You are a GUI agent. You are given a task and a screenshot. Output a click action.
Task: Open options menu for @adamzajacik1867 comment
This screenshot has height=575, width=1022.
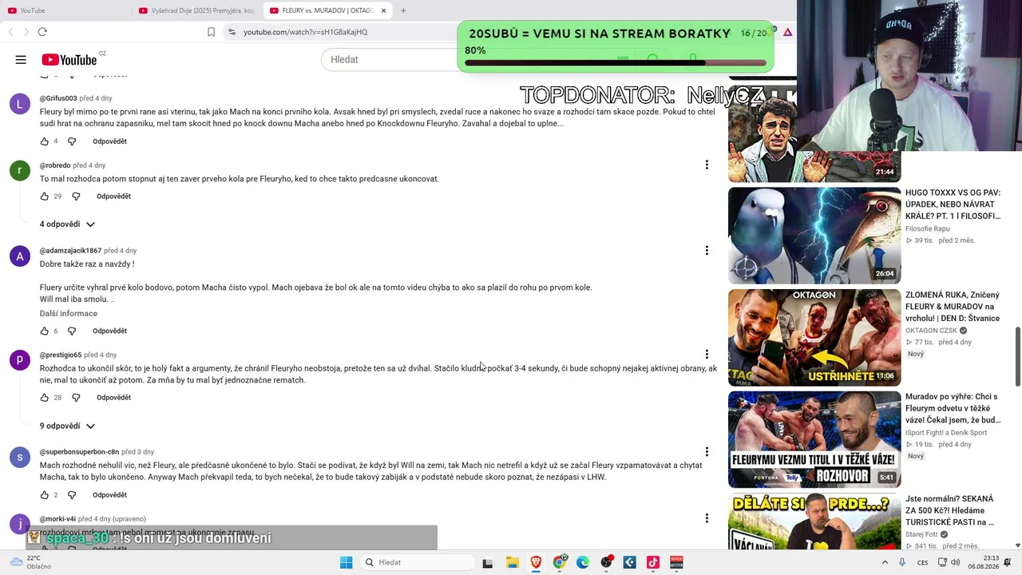[707, 251]
